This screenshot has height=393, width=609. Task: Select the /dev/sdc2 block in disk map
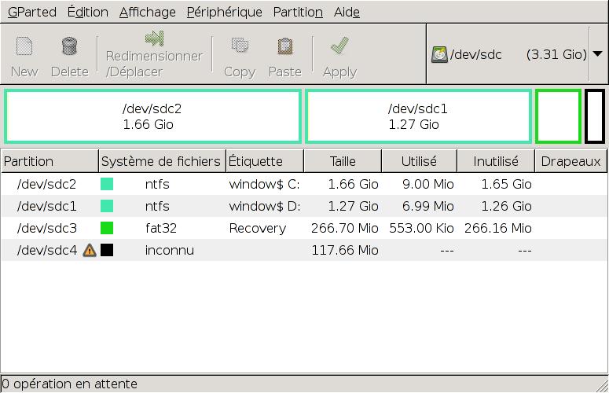(152, 116)
